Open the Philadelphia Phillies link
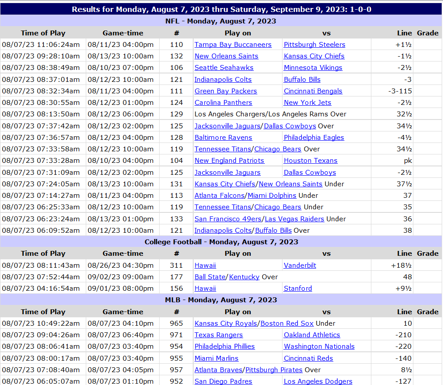 225,346
